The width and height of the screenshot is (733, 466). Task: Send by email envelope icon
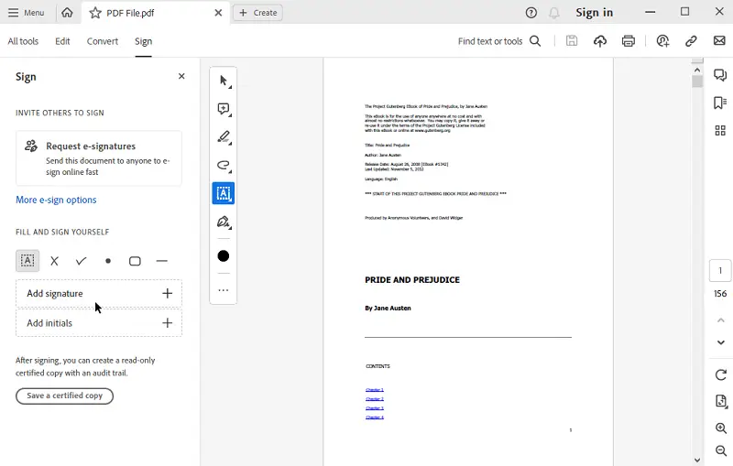719,40
